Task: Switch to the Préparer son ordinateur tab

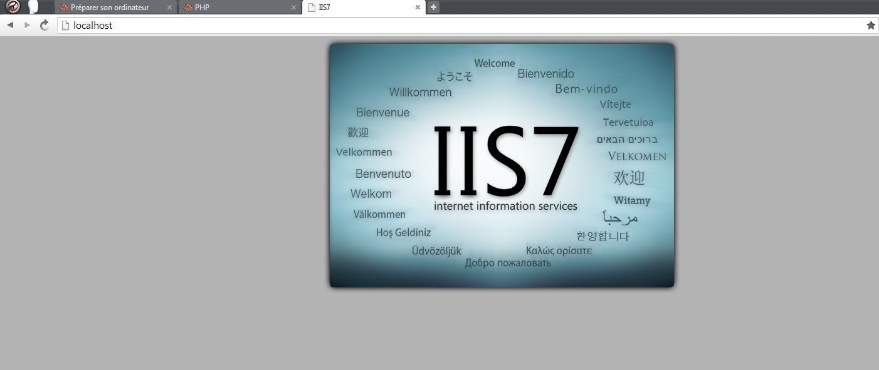Action: 110,8
